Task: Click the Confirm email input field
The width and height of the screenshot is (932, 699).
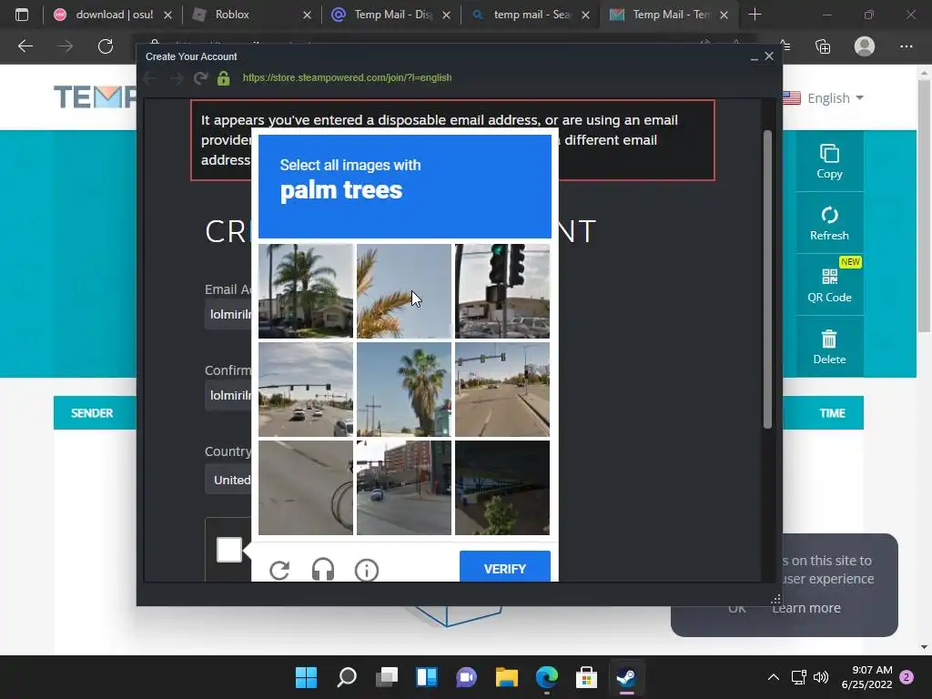Action: 228,395
